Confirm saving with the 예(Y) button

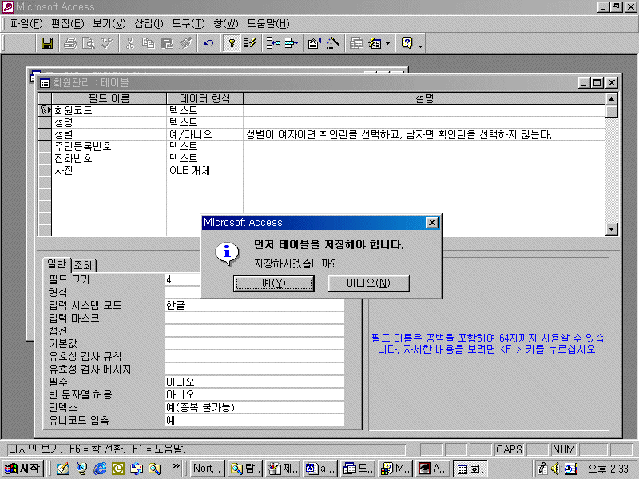click(x=274, y=283)
